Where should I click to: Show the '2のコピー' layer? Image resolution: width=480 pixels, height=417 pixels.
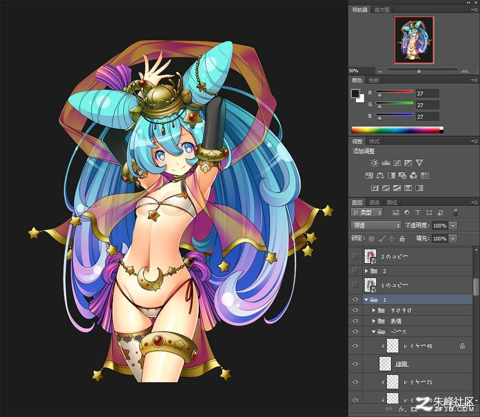pyautogui.click(x=355, y=256)
